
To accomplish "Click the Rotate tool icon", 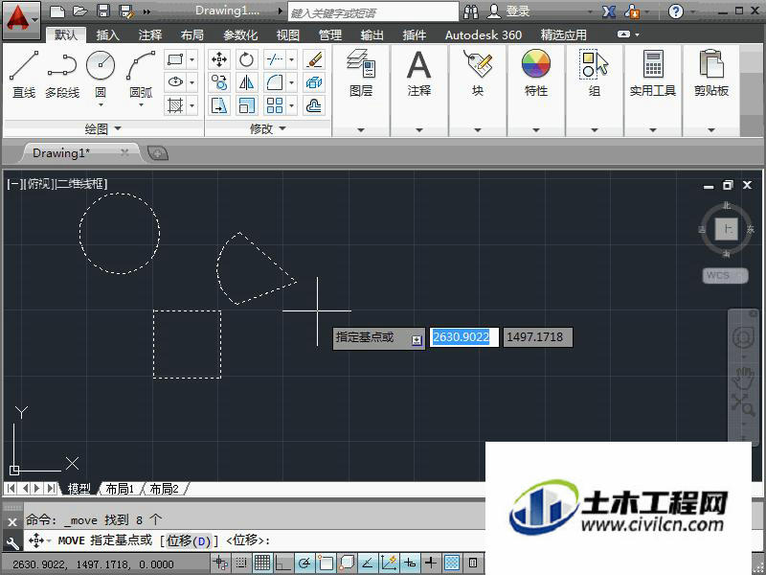I will (247, 59).
